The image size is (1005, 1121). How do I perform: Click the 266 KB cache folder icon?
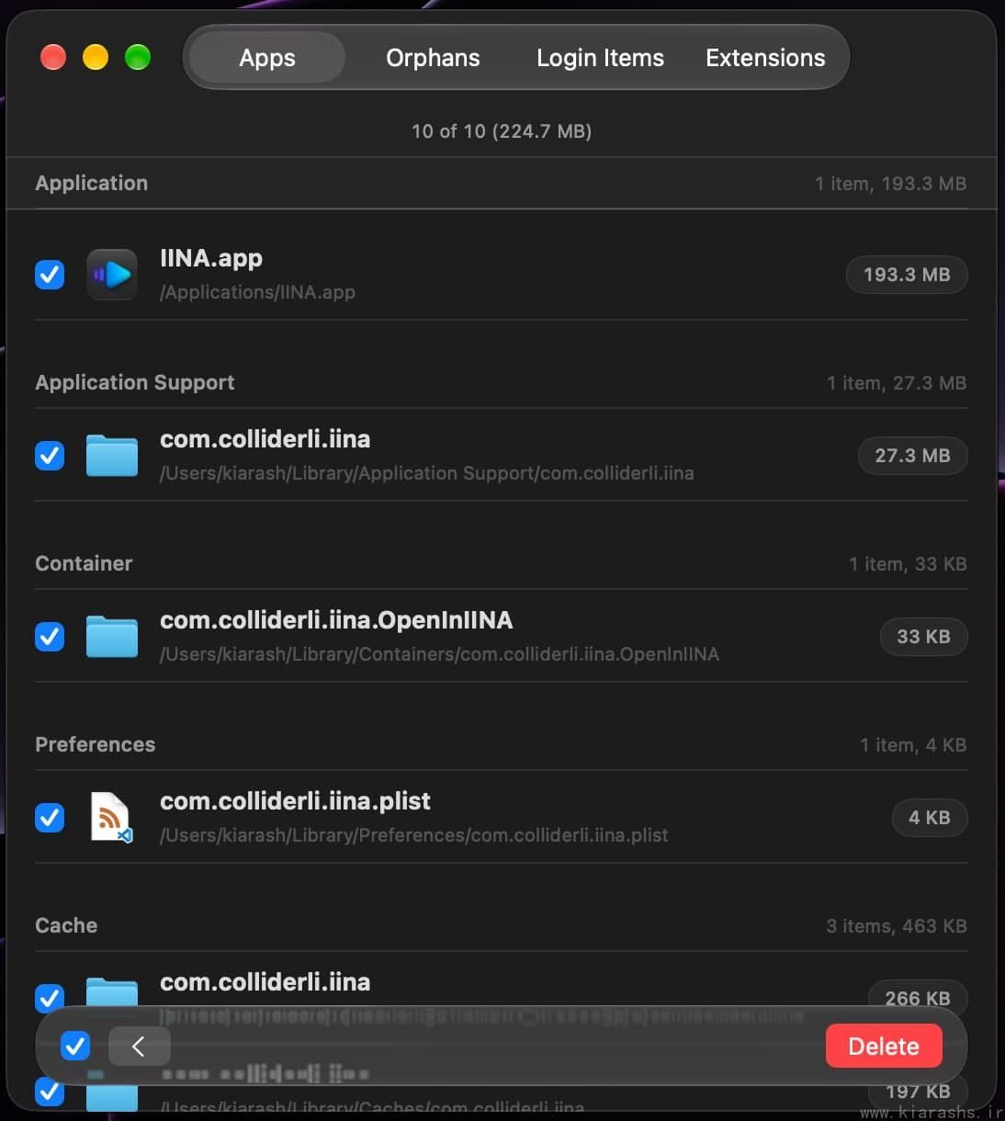click(112, 993)
